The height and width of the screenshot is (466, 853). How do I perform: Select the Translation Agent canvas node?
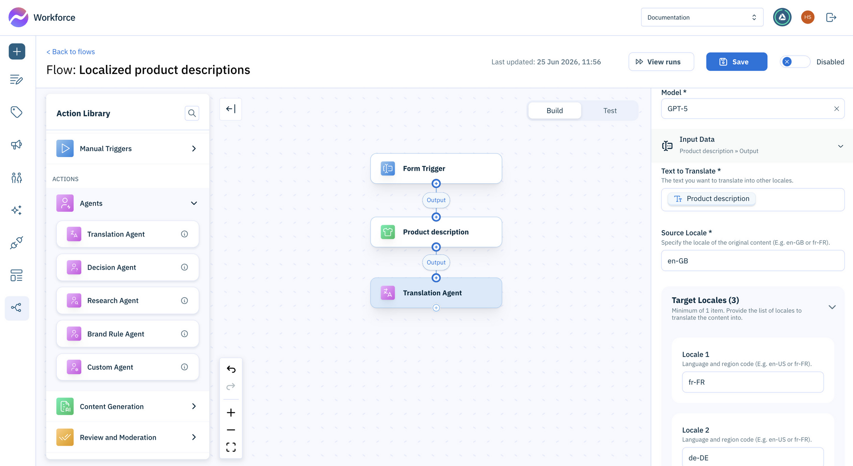(x=436, y=293)
